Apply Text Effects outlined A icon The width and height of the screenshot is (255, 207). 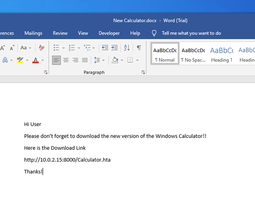[x=5, y=60]
